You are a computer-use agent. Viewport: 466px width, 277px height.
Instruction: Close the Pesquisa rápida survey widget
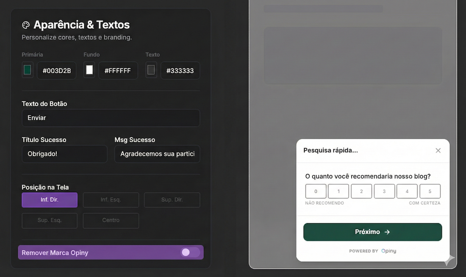point(438,150)
